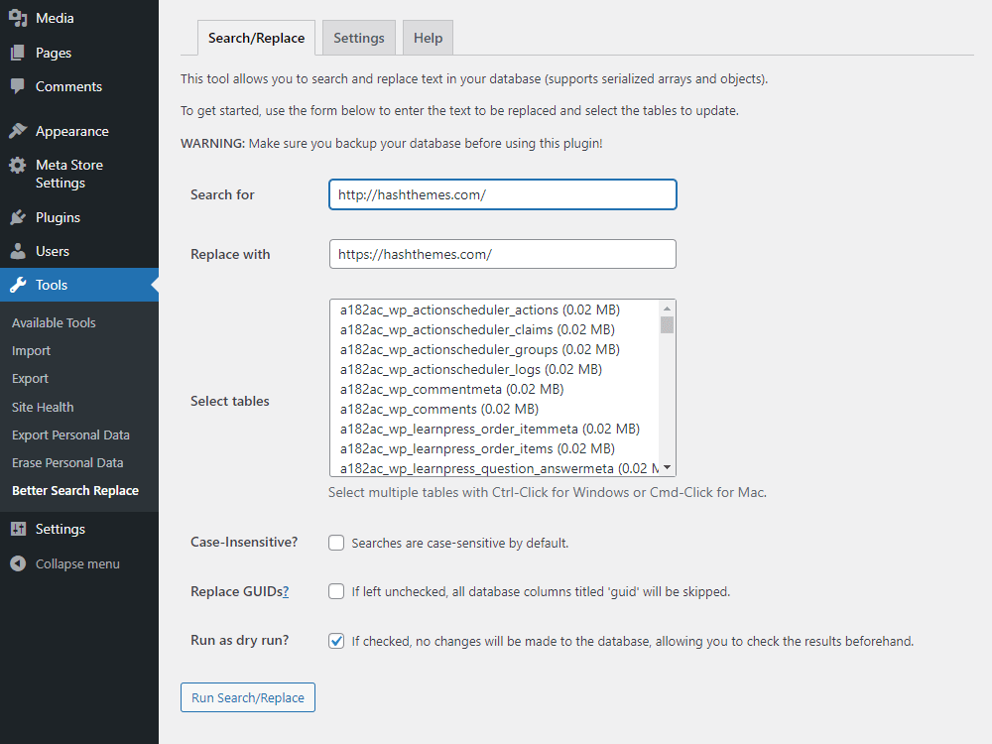
Task: Open the Tools menu label
Action: pos(52,285)
